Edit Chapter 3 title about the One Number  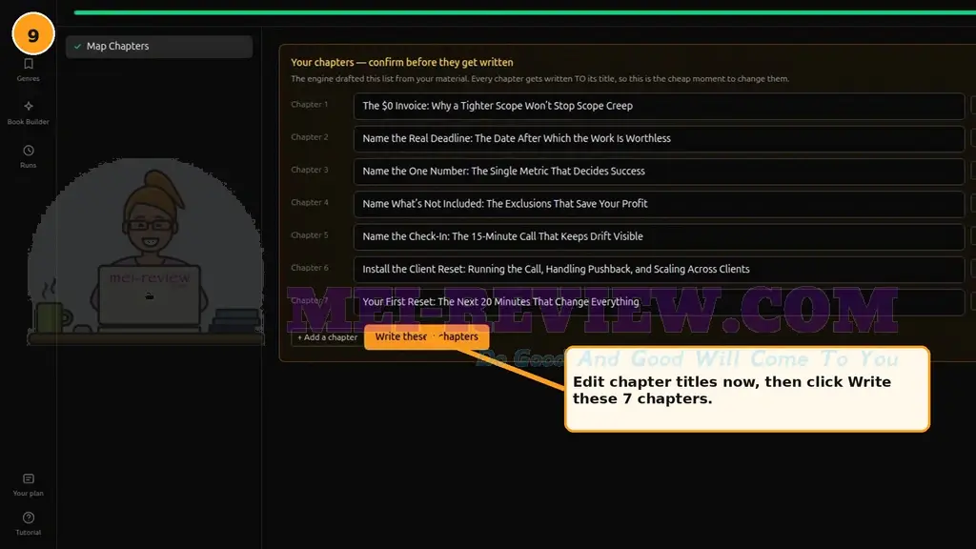[x=660, y=172]
